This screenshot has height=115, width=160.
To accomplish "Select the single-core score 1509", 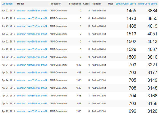I will pos(131,57).
